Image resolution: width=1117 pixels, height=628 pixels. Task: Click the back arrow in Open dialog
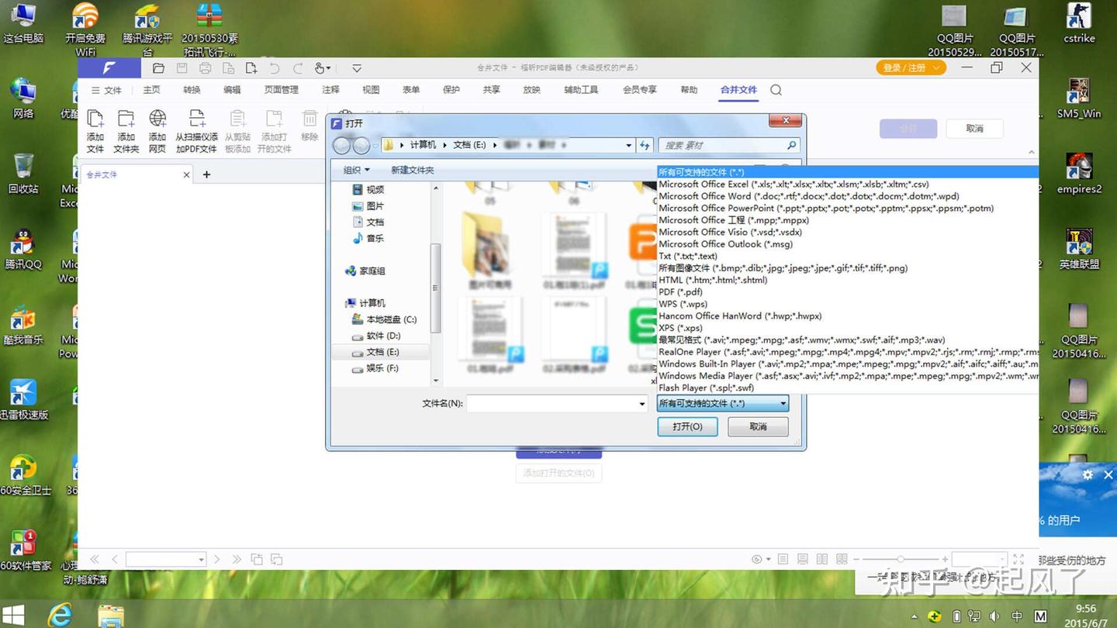point(341,146)
